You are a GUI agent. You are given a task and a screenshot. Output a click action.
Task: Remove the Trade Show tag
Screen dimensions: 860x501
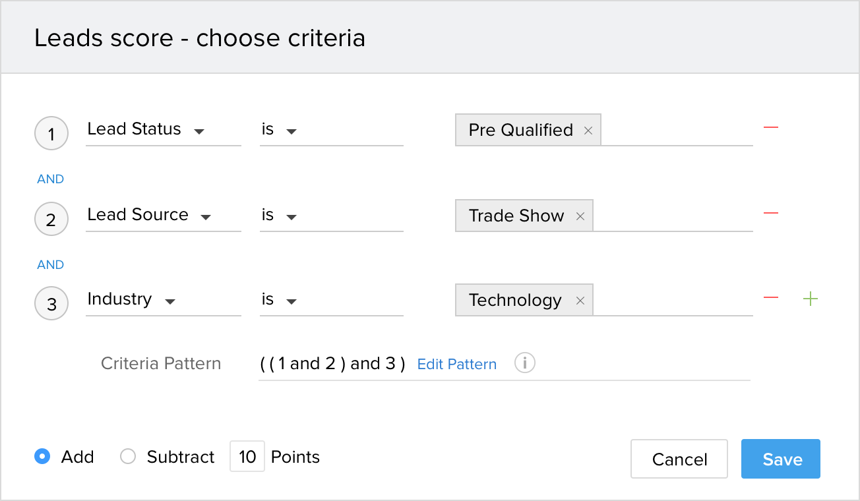coord(580,216)
